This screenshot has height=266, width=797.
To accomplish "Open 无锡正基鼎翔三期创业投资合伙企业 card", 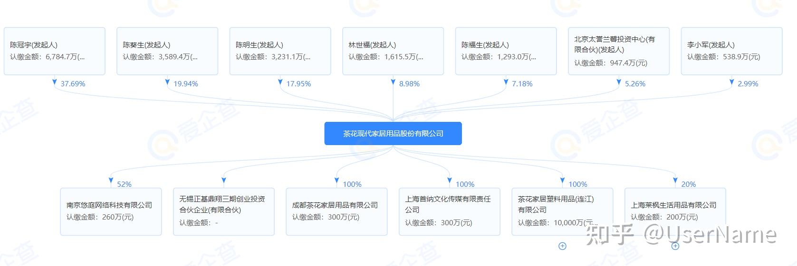I will pos(224,212).
